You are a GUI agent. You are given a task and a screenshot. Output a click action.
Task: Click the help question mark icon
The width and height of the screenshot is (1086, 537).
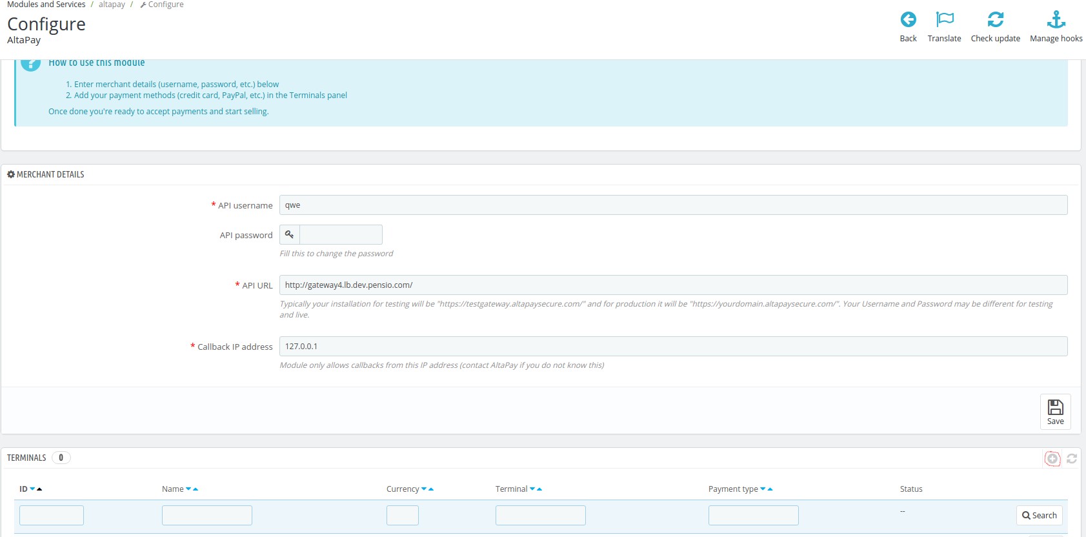[x=30, y=63]
